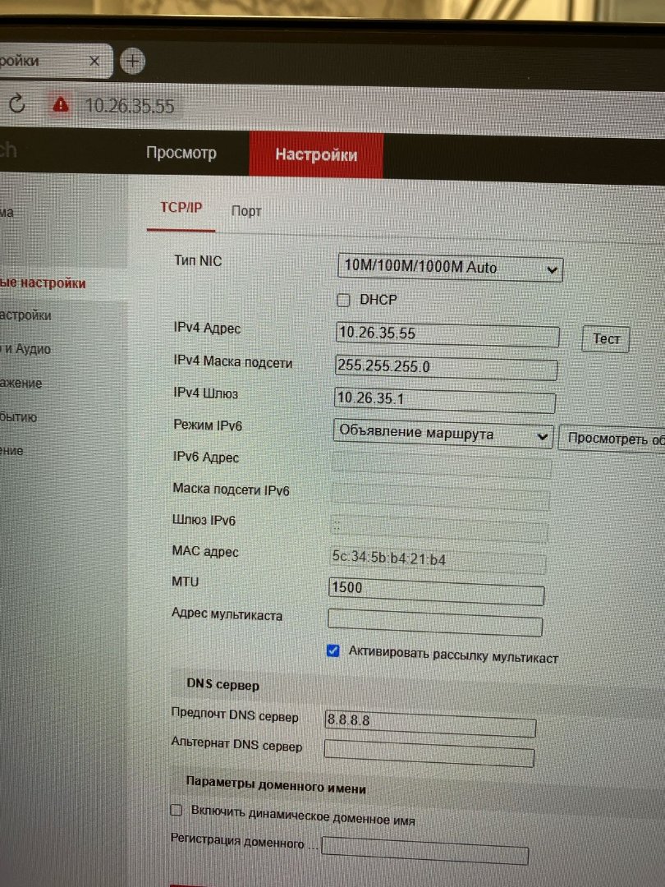Close the current browser tab

click(x=94, y=61)
